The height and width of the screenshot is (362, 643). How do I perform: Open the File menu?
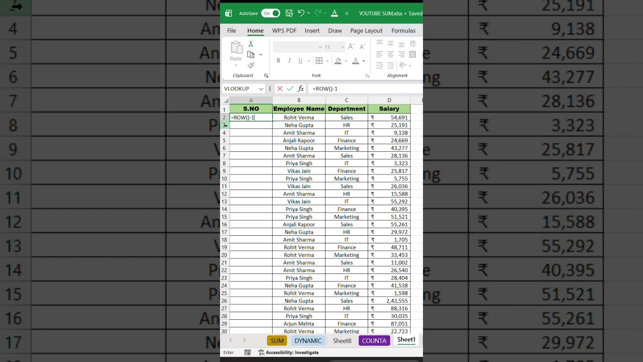[x=232, y=31]
